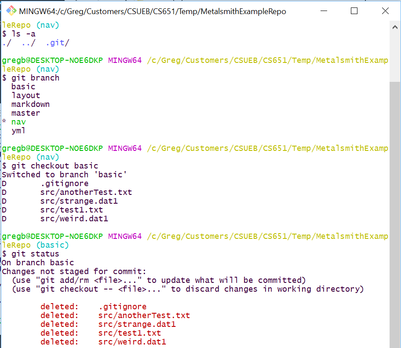Click the 'layout' branch name

(26, 95)
